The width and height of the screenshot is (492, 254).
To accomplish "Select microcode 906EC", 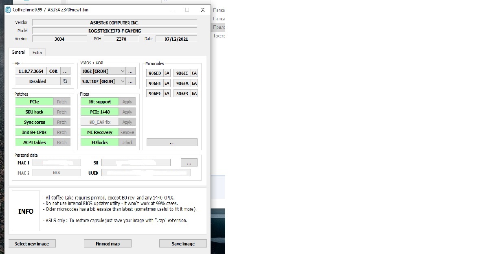I will (182, 73).
